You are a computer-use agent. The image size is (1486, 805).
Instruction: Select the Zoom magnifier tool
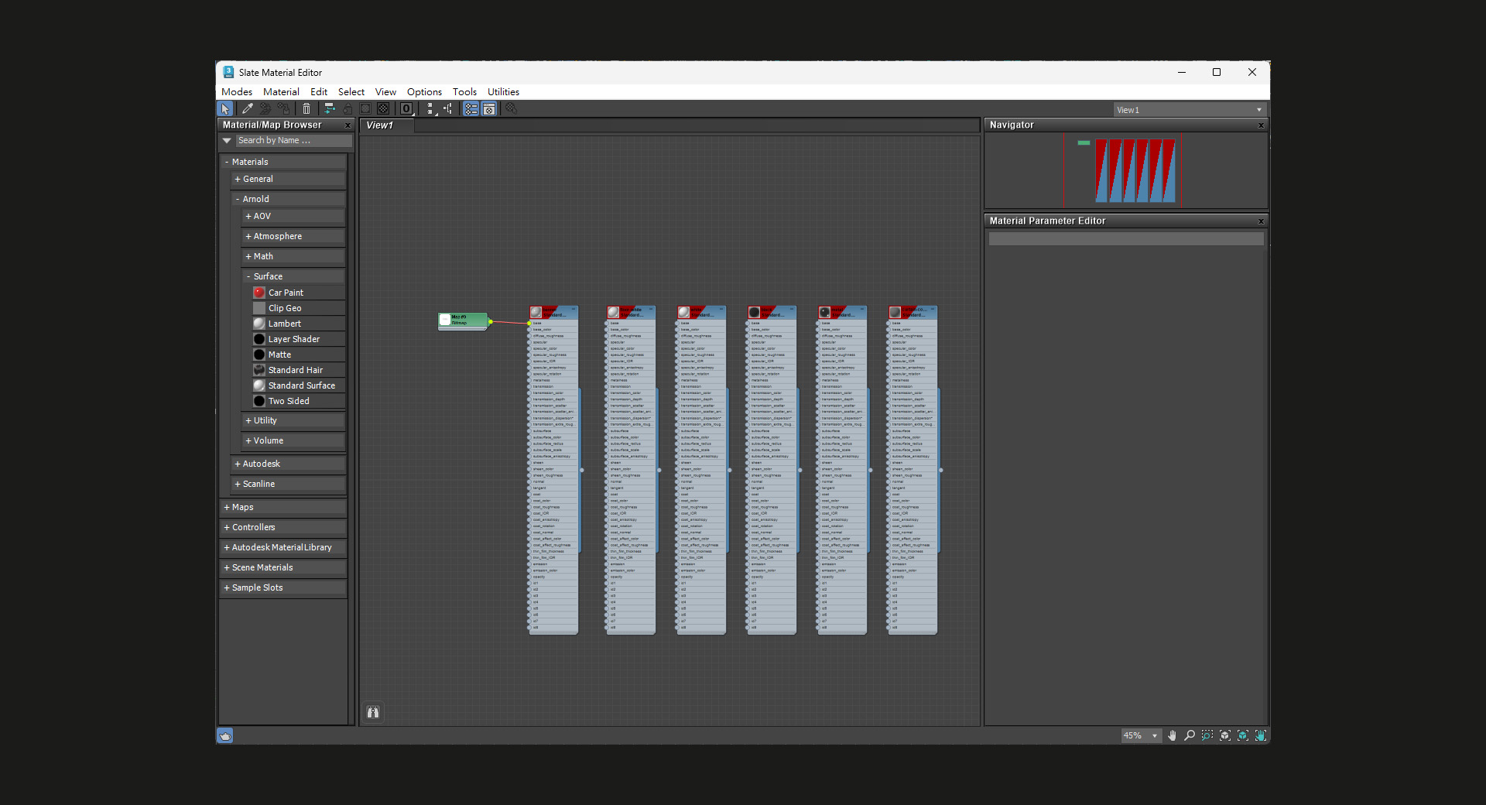coord(1190,735)
